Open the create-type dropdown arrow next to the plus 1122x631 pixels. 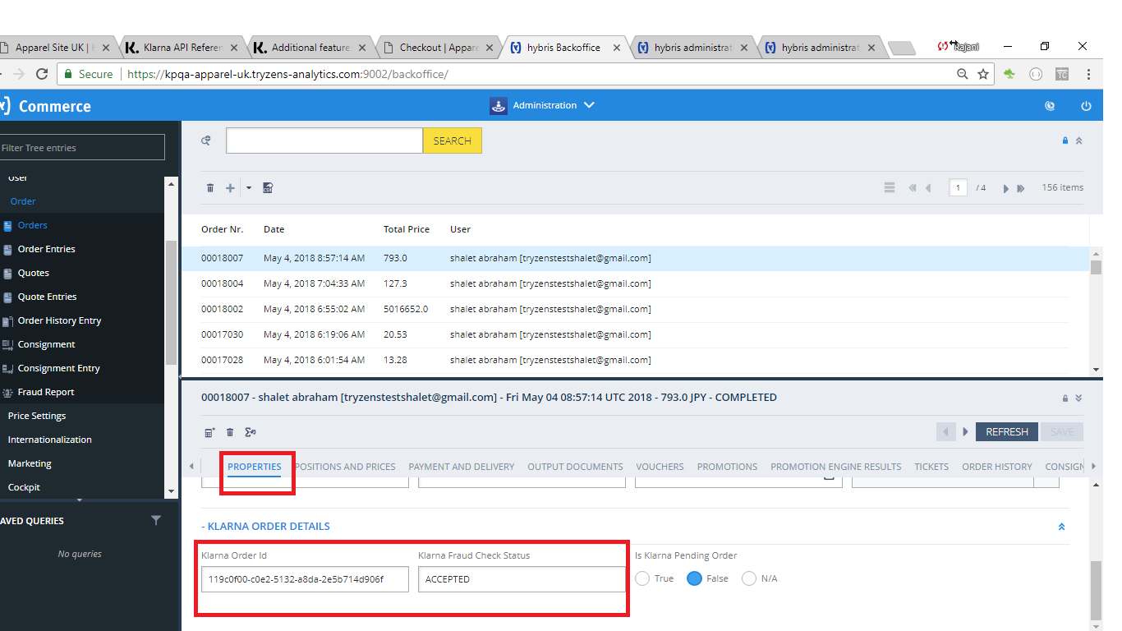pyautogui.click(x=249, y=188)
